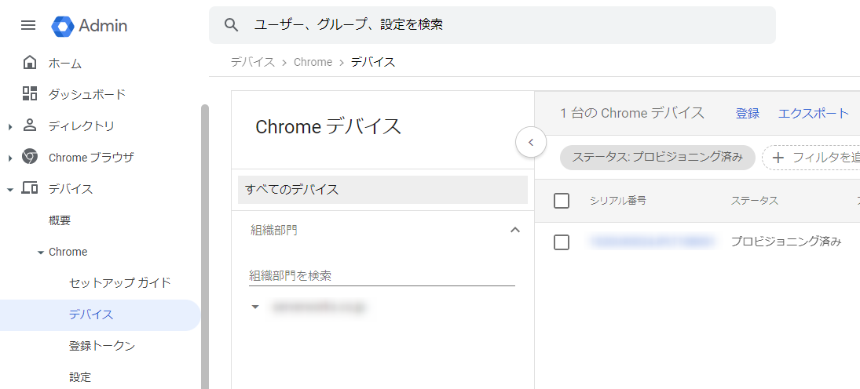Click the シリアル番号 column header

point(617,201)
